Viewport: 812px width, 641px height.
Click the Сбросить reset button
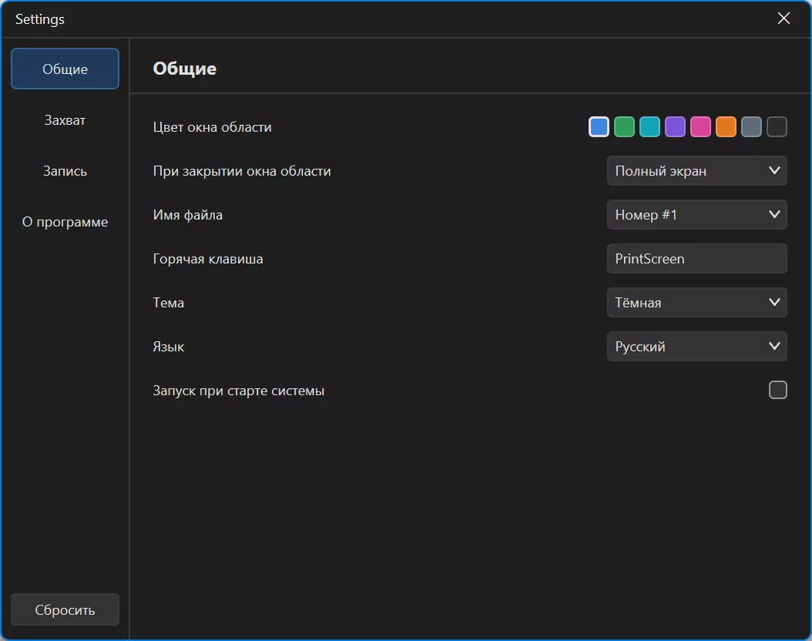point(65,609)
